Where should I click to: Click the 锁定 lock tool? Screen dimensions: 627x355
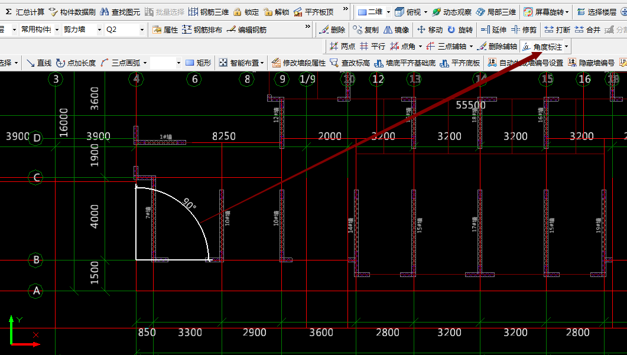click(x=246, y=12)
